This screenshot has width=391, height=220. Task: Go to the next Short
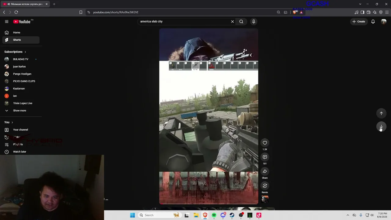(x=381, y=127)
